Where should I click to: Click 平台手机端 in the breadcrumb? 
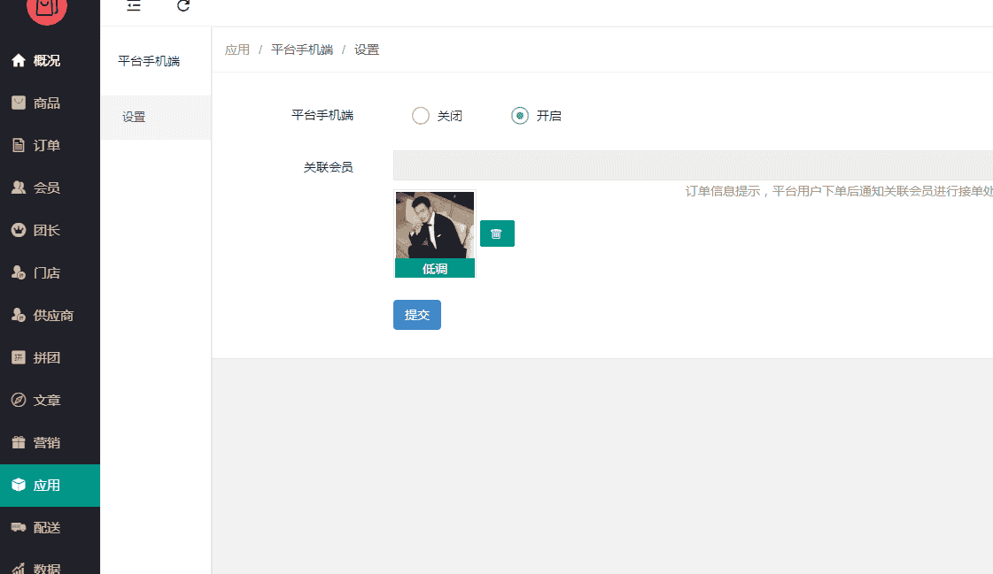click(x=300, y=50)
